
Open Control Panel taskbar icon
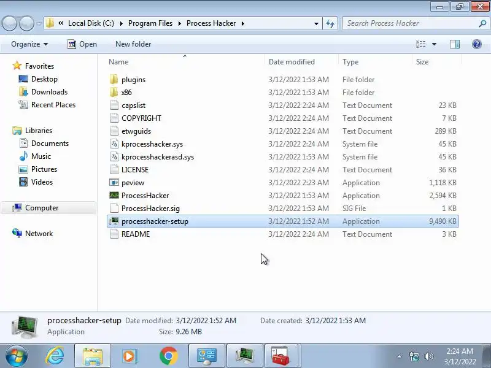pyautogui.click(x=207, y=356)
